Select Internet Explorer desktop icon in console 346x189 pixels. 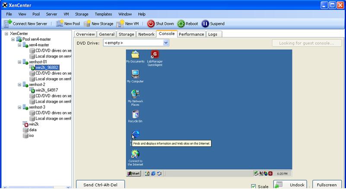tap(135, 134)
